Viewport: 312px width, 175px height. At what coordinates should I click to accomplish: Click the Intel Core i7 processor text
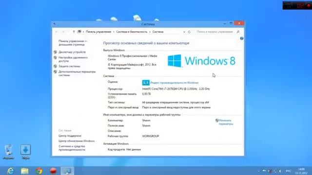point(176,89)
